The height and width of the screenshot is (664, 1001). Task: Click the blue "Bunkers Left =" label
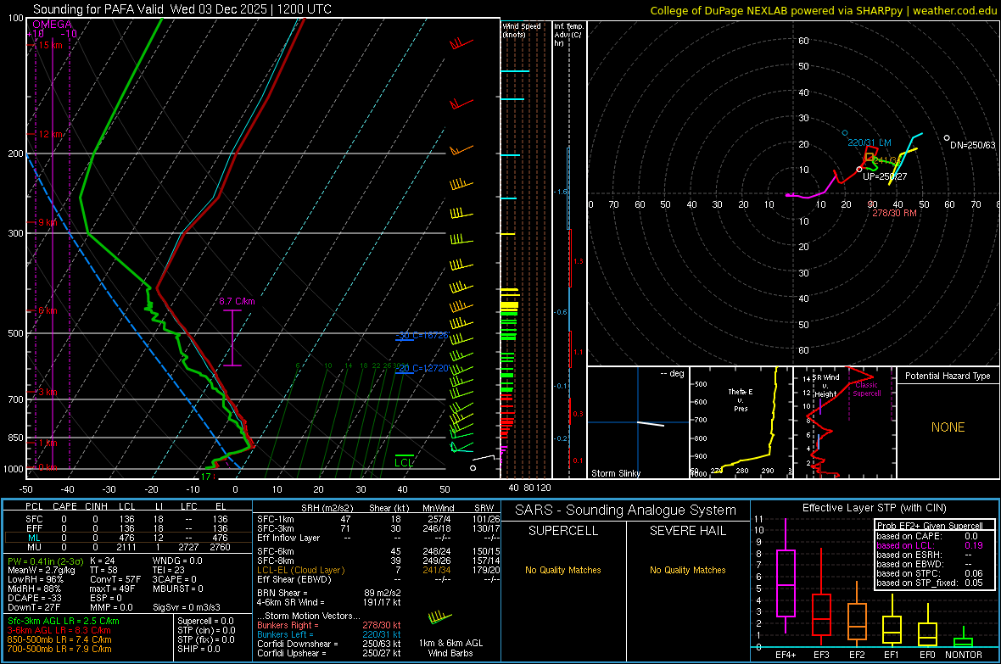(285, 634)
